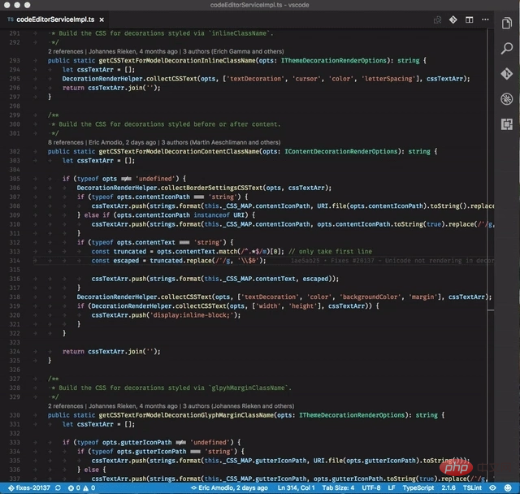
Task: Click getCSSTextForModelDecorationContentClassName function name
Action: pos(179,151)
